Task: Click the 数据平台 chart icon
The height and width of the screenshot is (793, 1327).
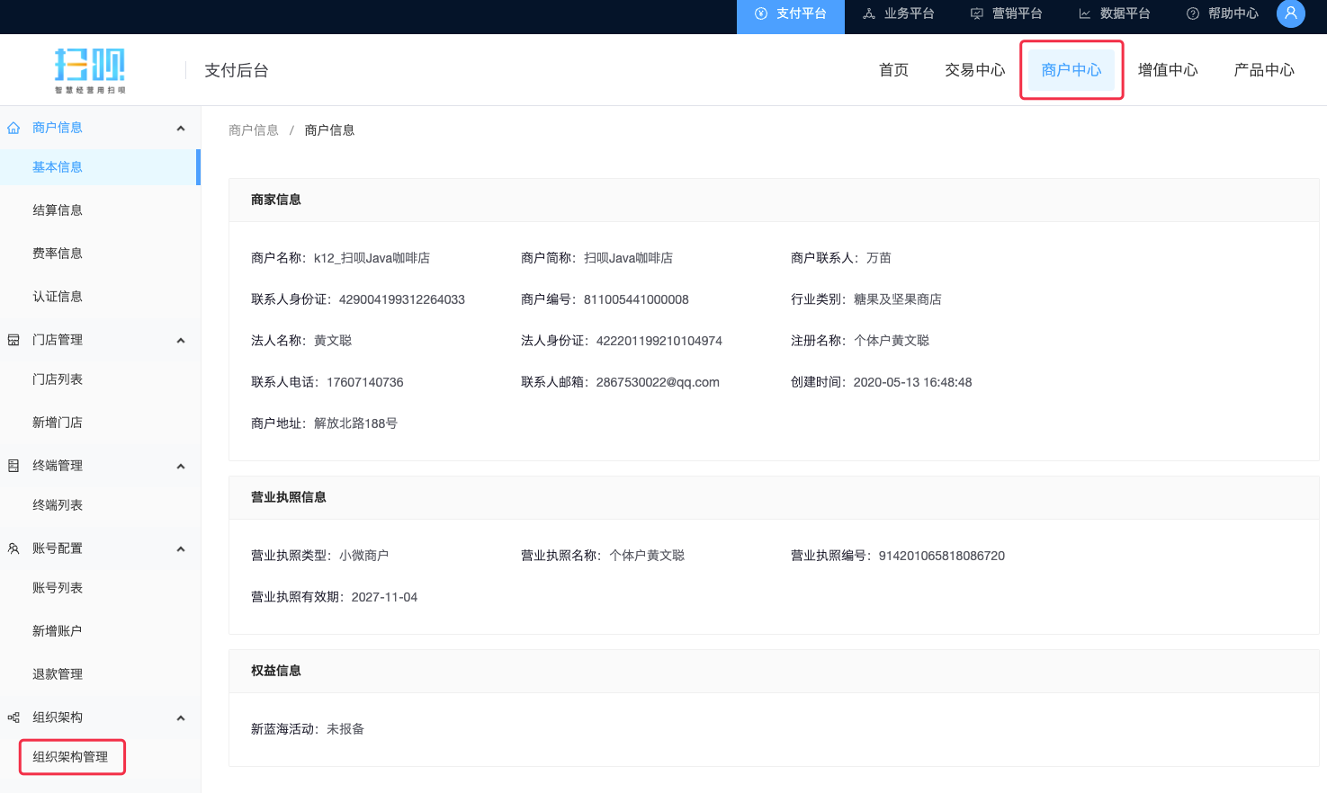Action: 1085,13
